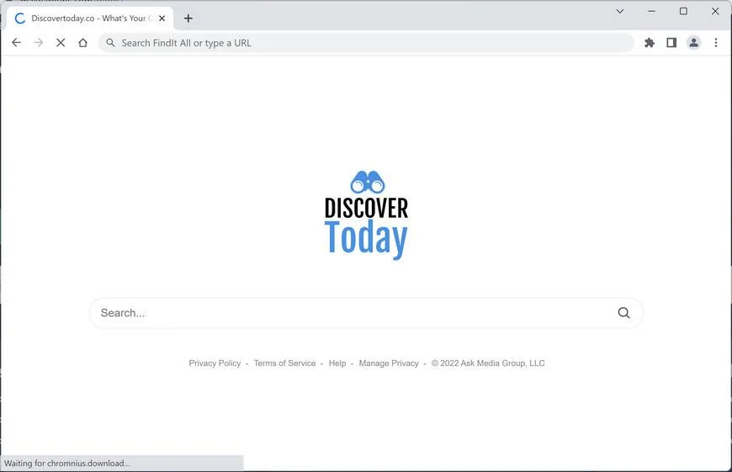Open the Manage Privacy link
Screen dimensions: 732x472
[x=389, y=363]
